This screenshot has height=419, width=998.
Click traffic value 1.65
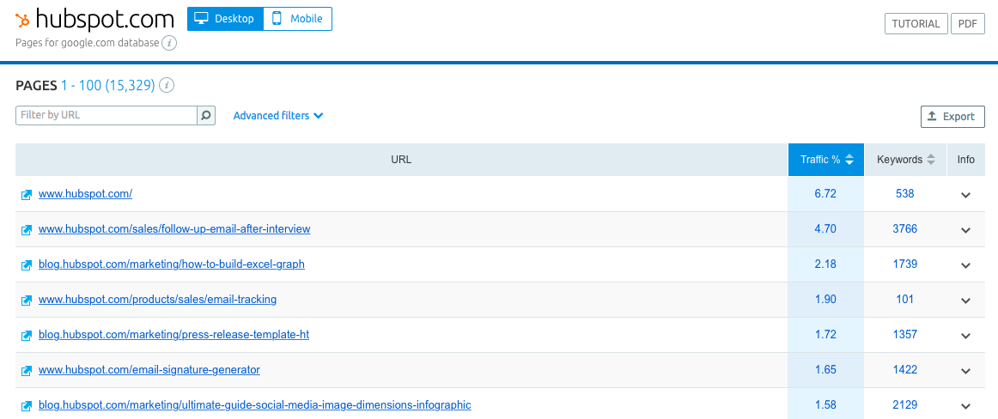pos(825,368)
